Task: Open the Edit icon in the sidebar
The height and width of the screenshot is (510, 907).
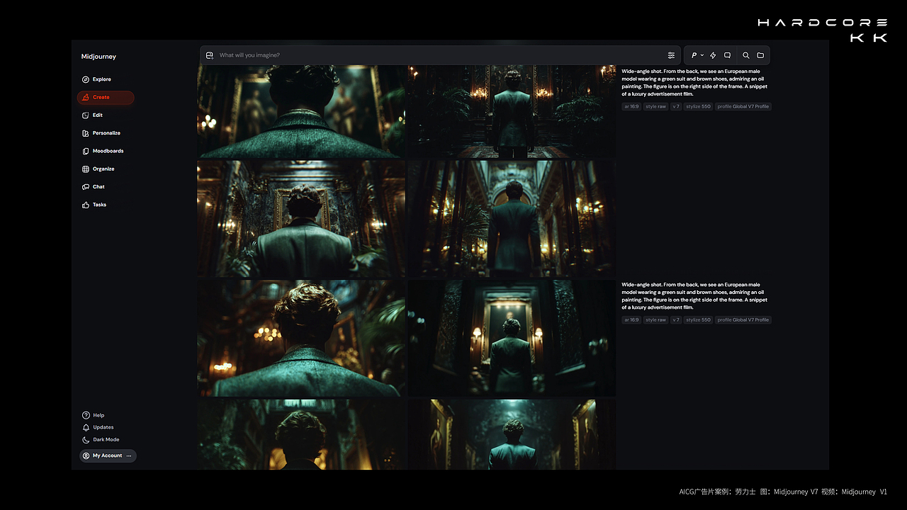Action: [x=86, y=115]
